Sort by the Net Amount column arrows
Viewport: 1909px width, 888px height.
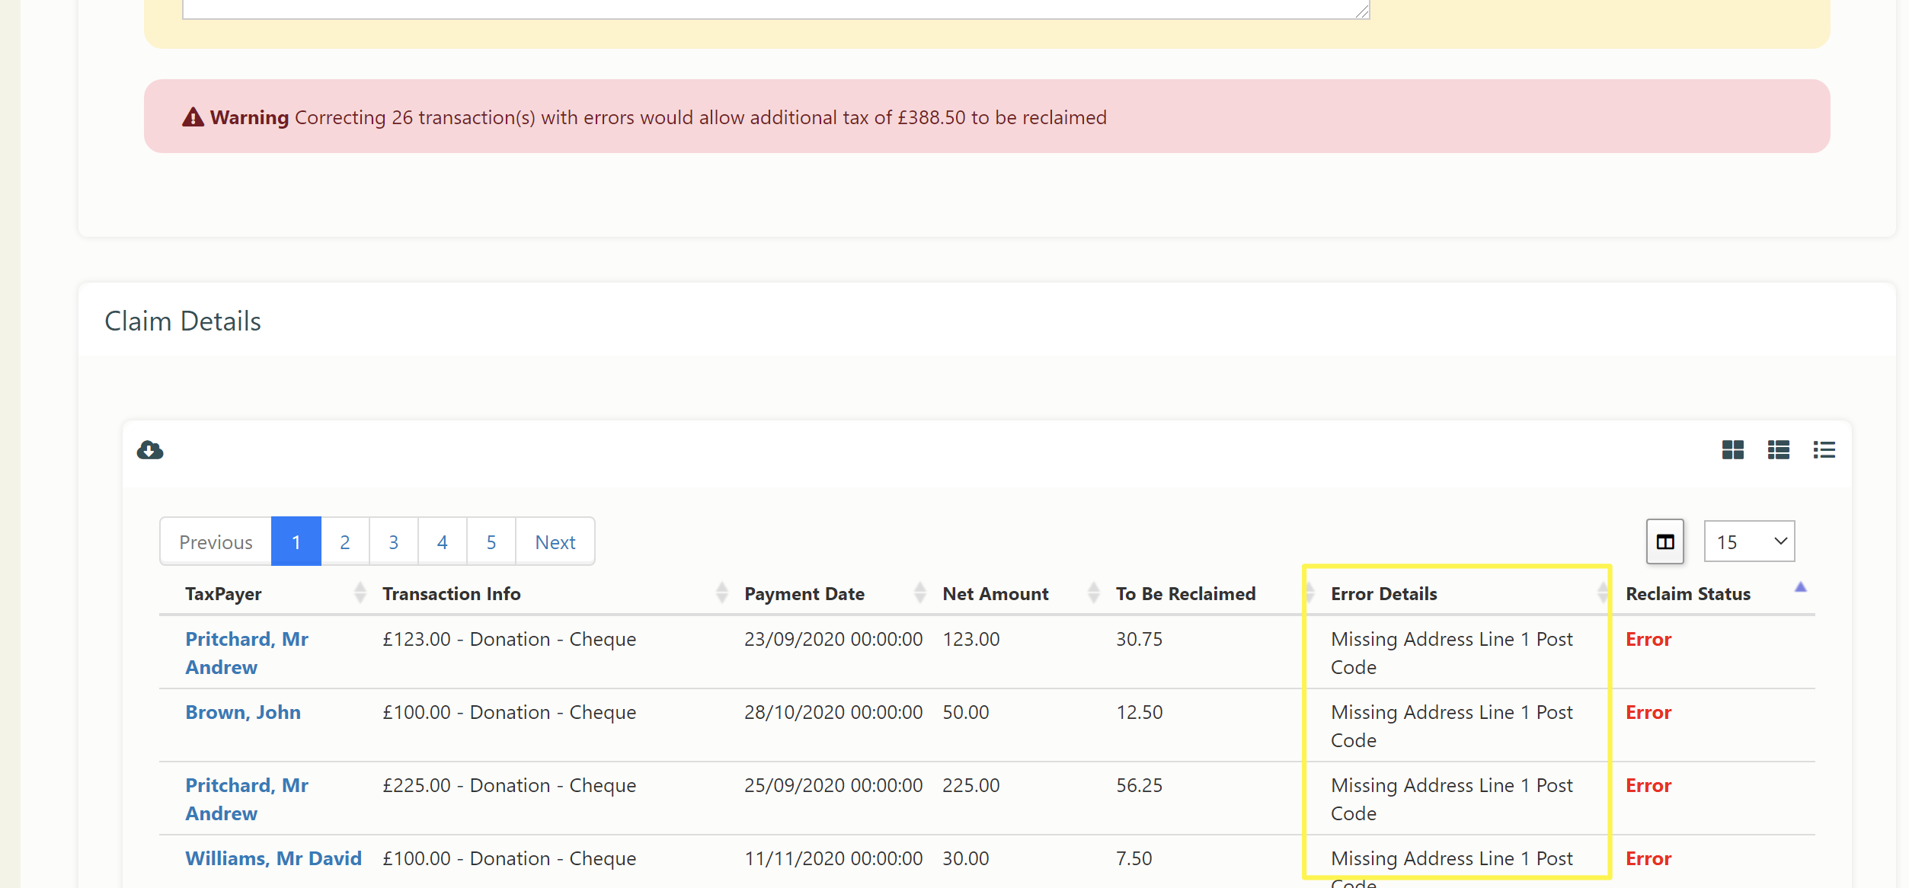(1093, 593)
